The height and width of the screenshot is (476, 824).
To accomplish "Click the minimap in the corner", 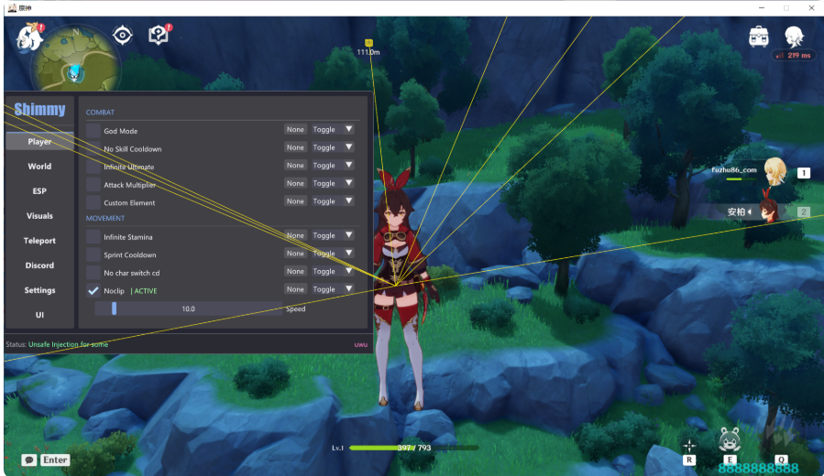I will coord(75,59).
